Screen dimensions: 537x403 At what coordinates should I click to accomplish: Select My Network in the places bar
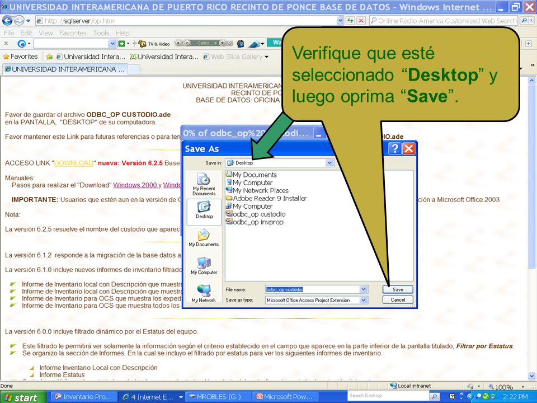(204, 293)
